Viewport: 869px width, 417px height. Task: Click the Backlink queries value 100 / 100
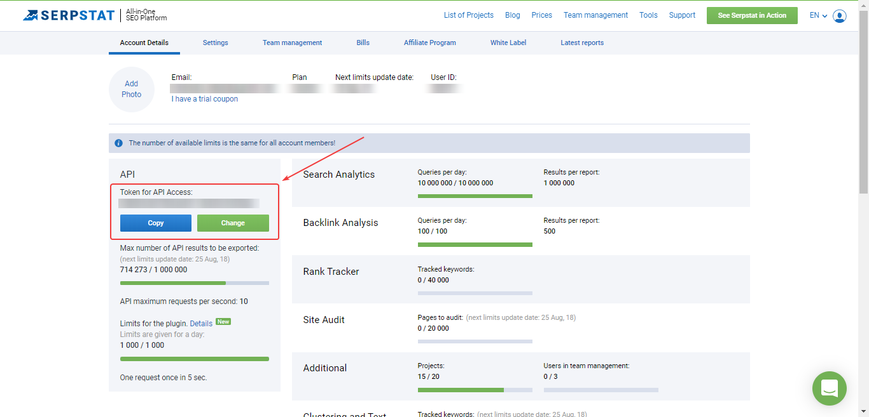(x=433, y=231)
